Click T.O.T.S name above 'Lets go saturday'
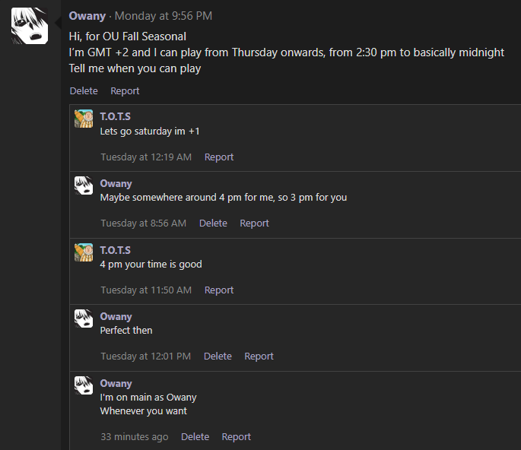The height and width of the screenshot is (450, 521). click(x=116, y=116)
